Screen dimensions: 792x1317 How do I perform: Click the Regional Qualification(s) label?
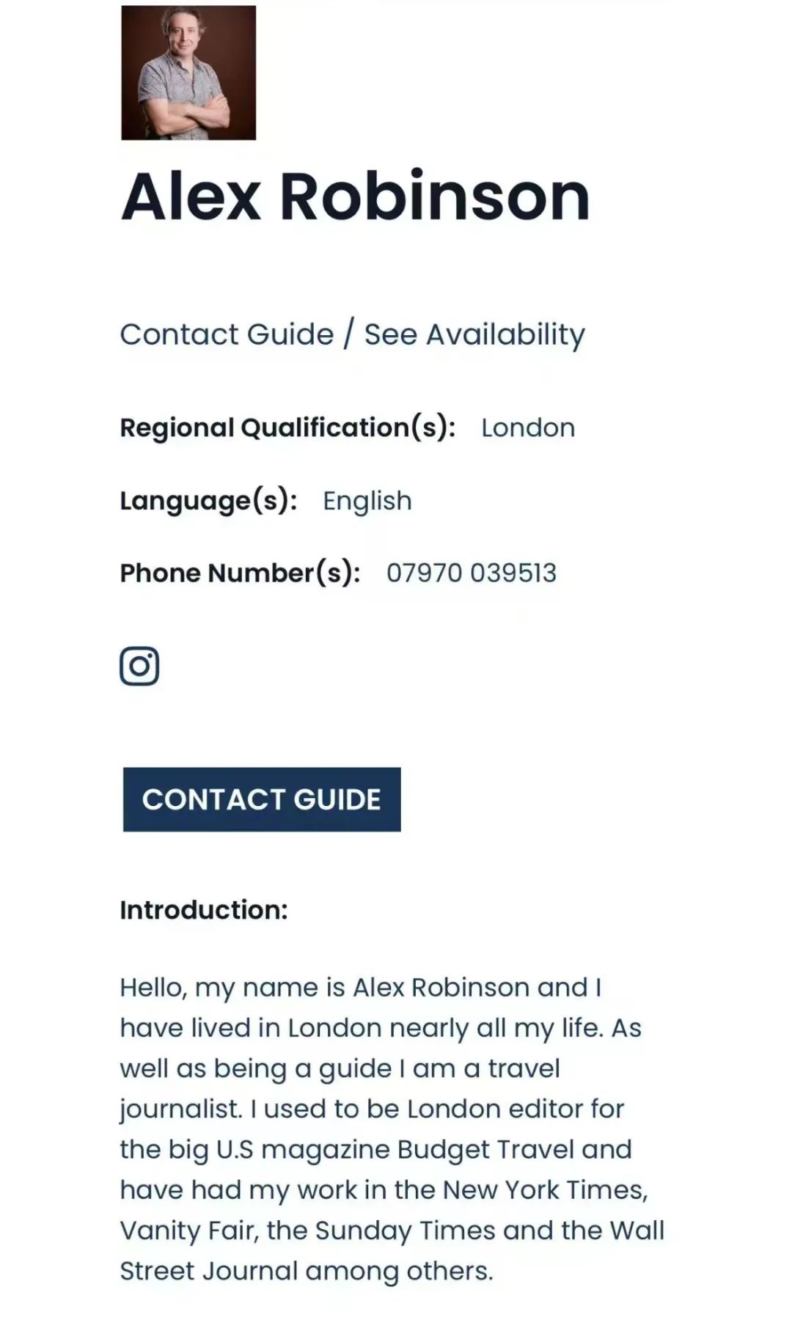coord(287,428)
